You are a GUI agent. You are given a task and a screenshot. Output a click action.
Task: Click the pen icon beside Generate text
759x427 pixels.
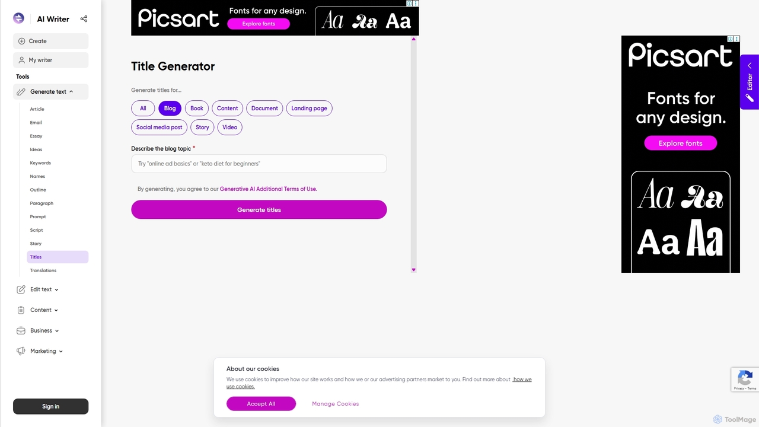click(x=21, y=92)
